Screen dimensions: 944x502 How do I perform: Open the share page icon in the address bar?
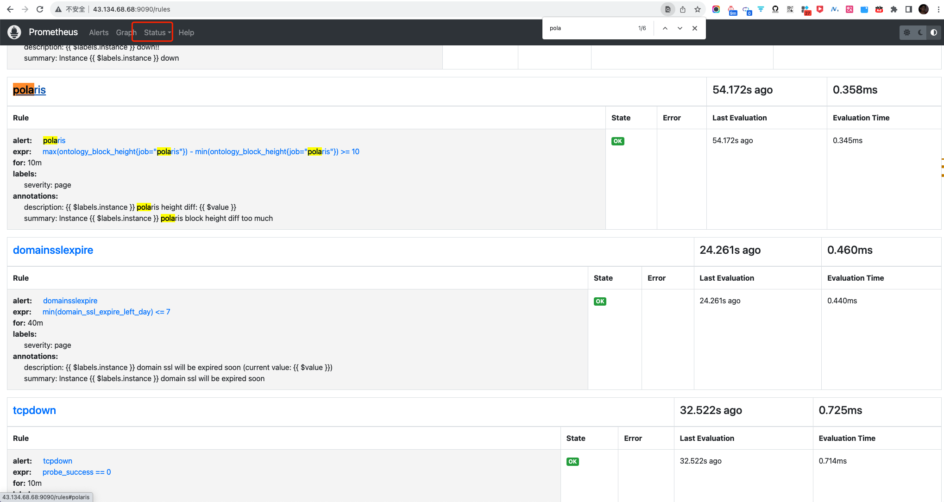coord(683,9)
